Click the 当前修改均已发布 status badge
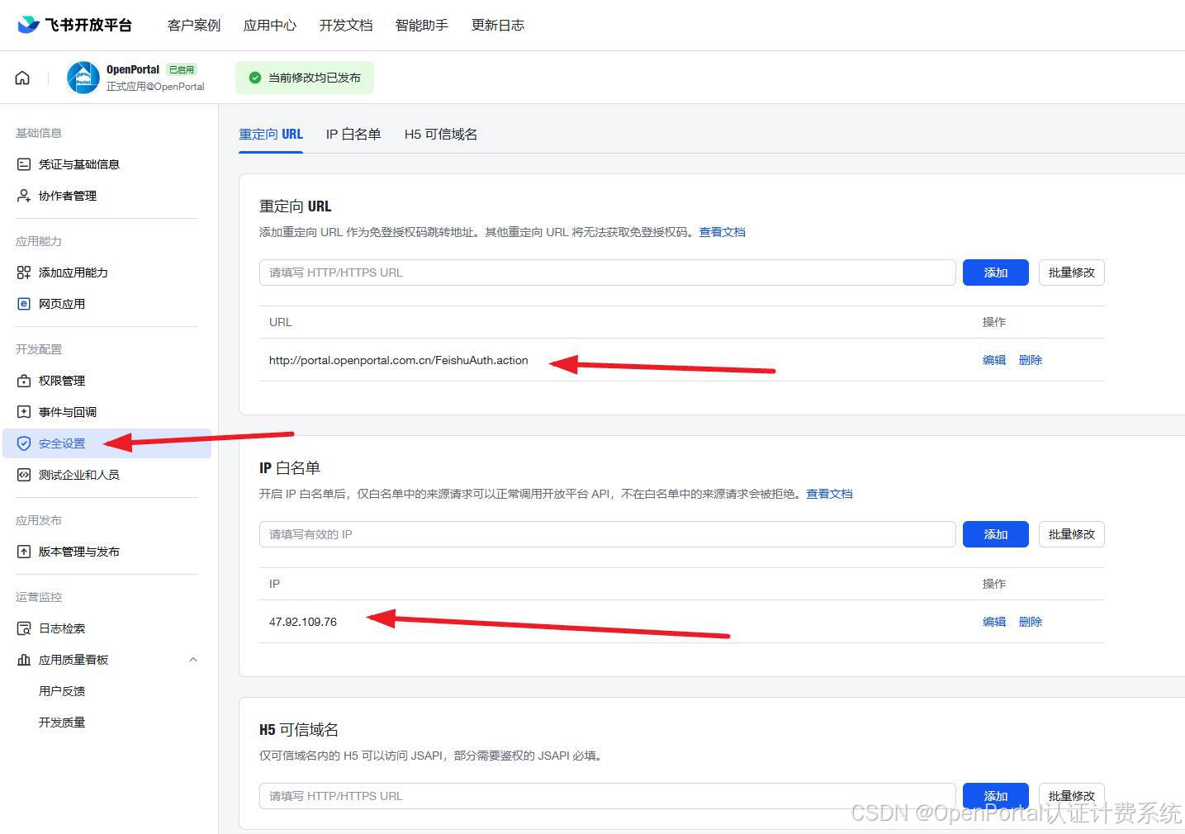The width and height of the screenshot is (1185, 834). [x=305, y=78]
